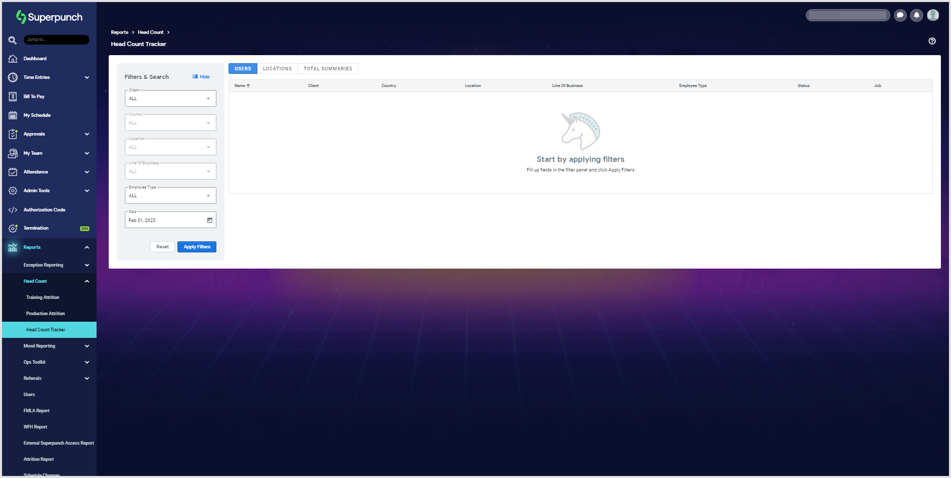
Task: Click the Jump to search field
Action: 57,39
